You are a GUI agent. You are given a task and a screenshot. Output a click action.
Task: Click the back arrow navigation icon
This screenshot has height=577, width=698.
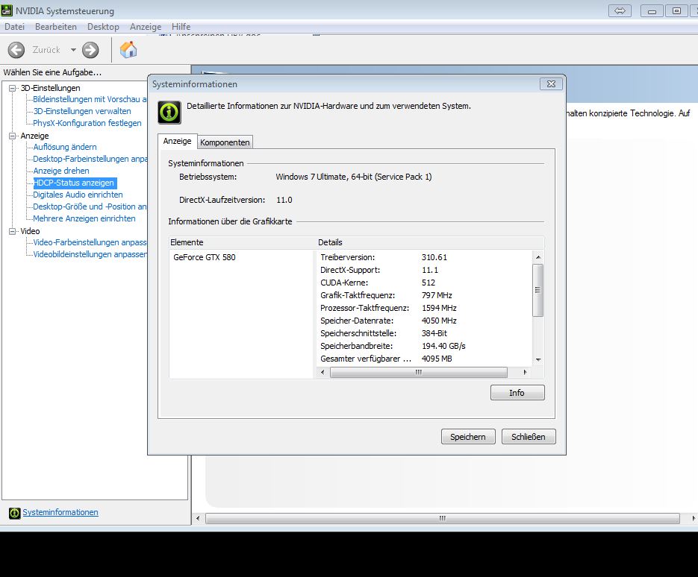click(x=16, y=50)
